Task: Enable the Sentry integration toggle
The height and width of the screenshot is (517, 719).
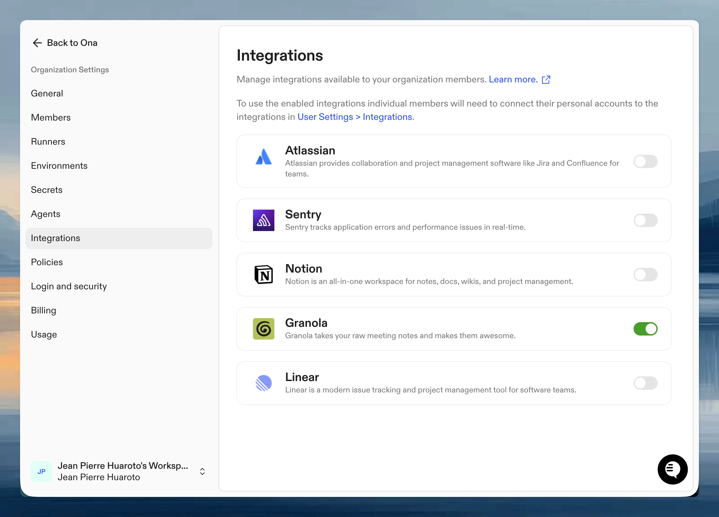Action: tap(645, 220)
